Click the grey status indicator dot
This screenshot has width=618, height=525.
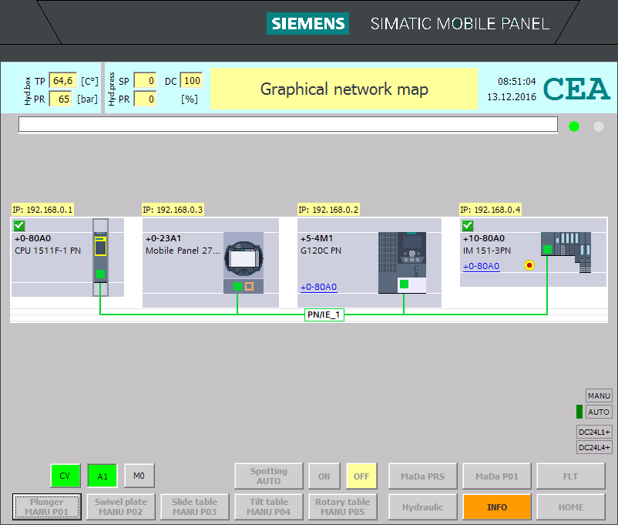(598, 126)
